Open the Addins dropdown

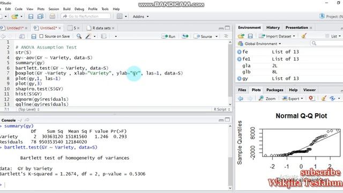[x=140, y=17]
